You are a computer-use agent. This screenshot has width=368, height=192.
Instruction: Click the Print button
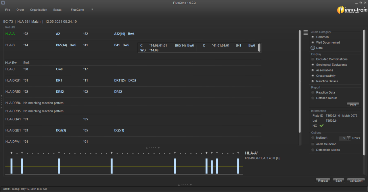(353, 105)
